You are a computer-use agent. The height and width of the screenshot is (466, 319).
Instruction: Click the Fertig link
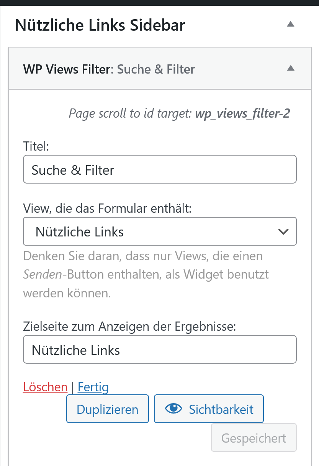[93, 387]
